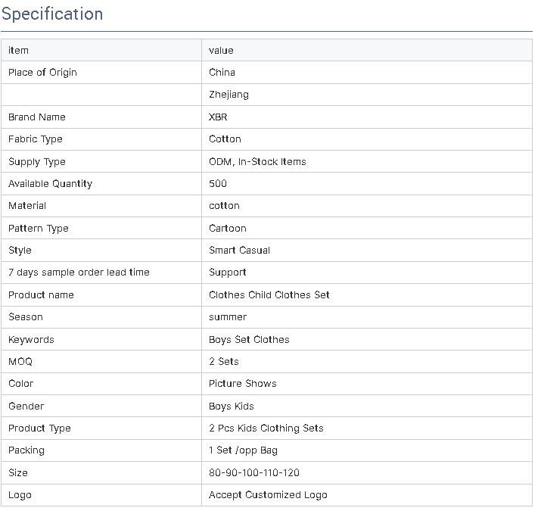Select the Boys Set Clothes keywords value
The image size is (538, 511).
[249, 339]
